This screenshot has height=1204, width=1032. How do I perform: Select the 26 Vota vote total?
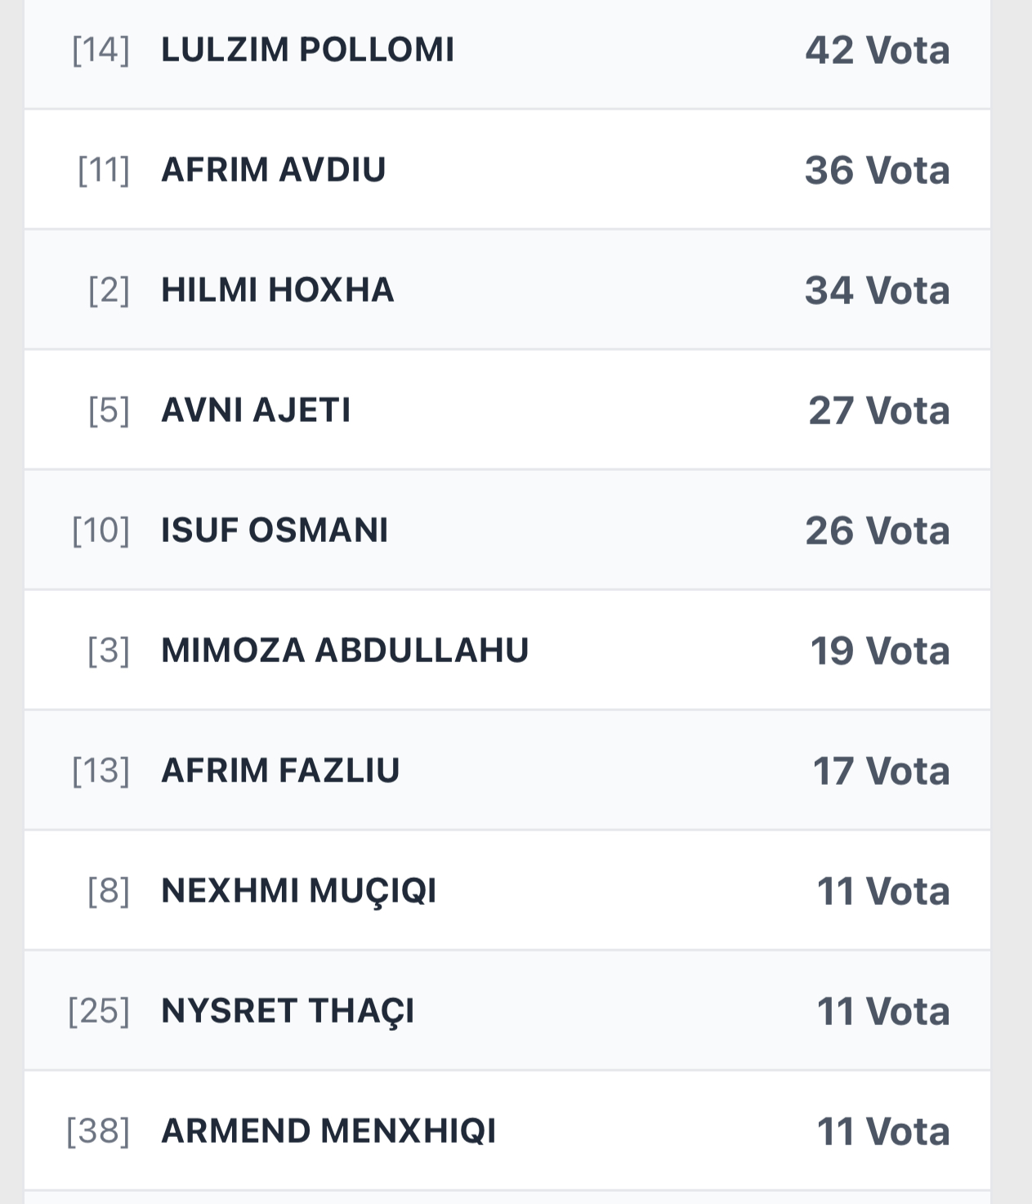click(877, 530)
